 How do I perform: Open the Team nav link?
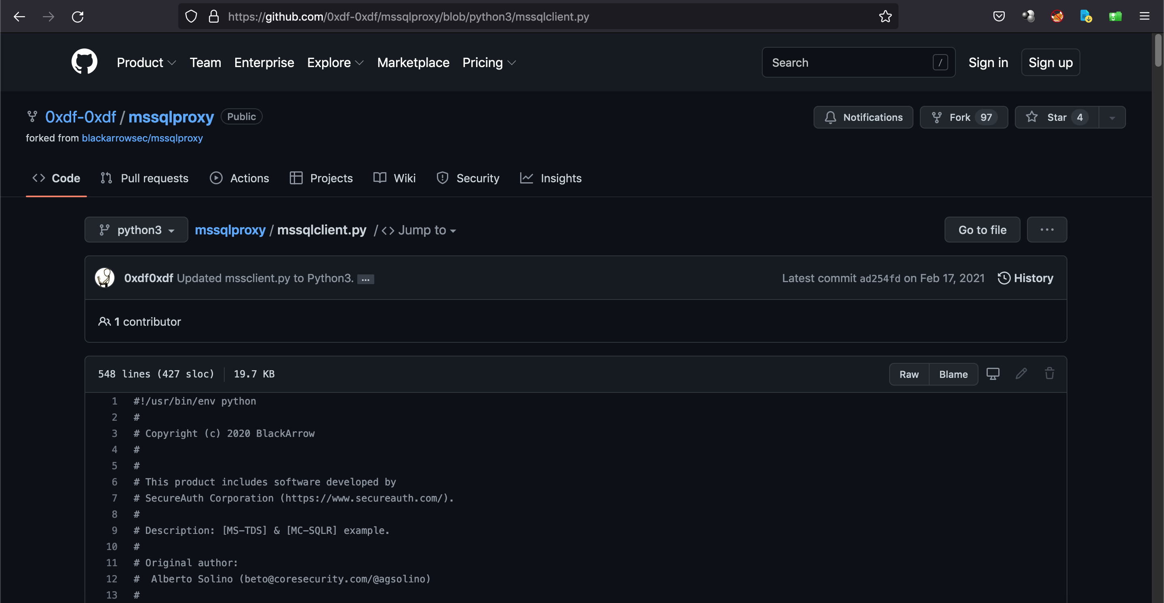point(205,62)
